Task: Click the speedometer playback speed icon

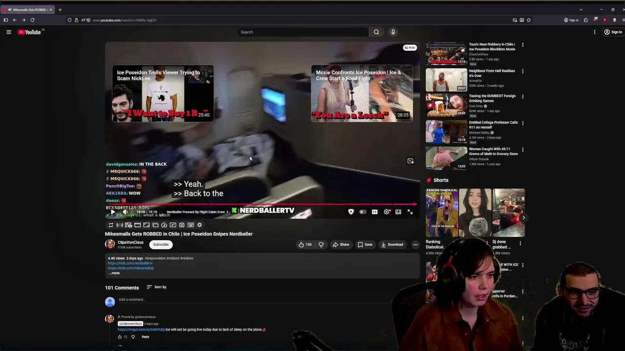Action: 164,225
